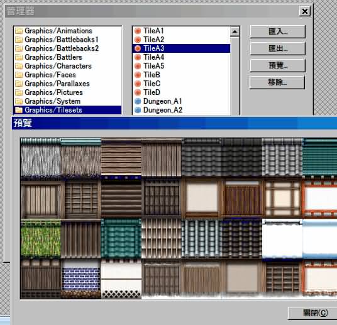Select the Graphics/Animations folder icon
This screenshot has height=325, width=337.
(x=19, y=31)
